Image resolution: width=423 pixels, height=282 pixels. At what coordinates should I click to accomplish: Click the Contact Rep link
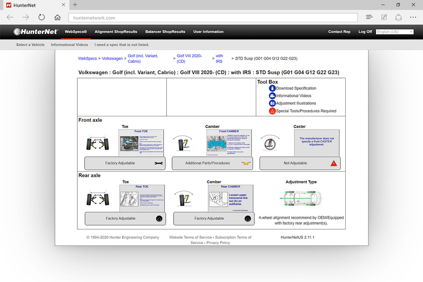point(339,31)
